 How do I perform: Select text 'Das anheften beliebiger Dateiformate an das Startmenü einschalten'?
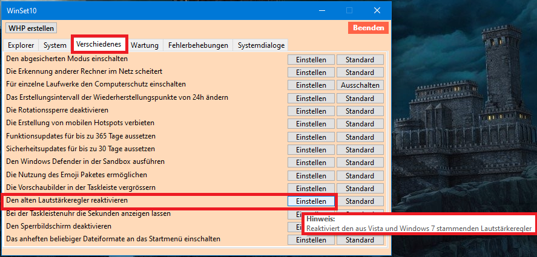(113, 238)
